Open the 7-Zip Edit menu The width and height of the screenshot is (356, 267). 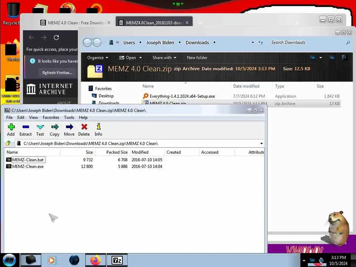click(21, 118)
